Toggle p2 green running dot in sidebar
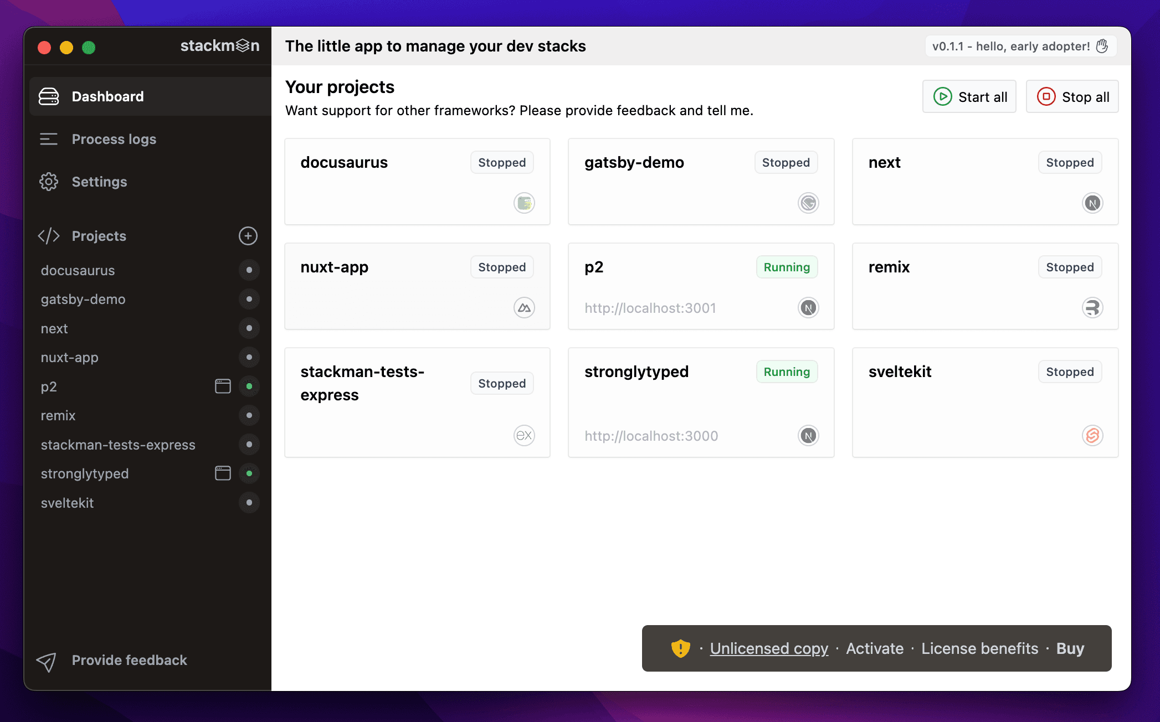Viewport: 1160px width, 722px height. (x=249, y=386)
